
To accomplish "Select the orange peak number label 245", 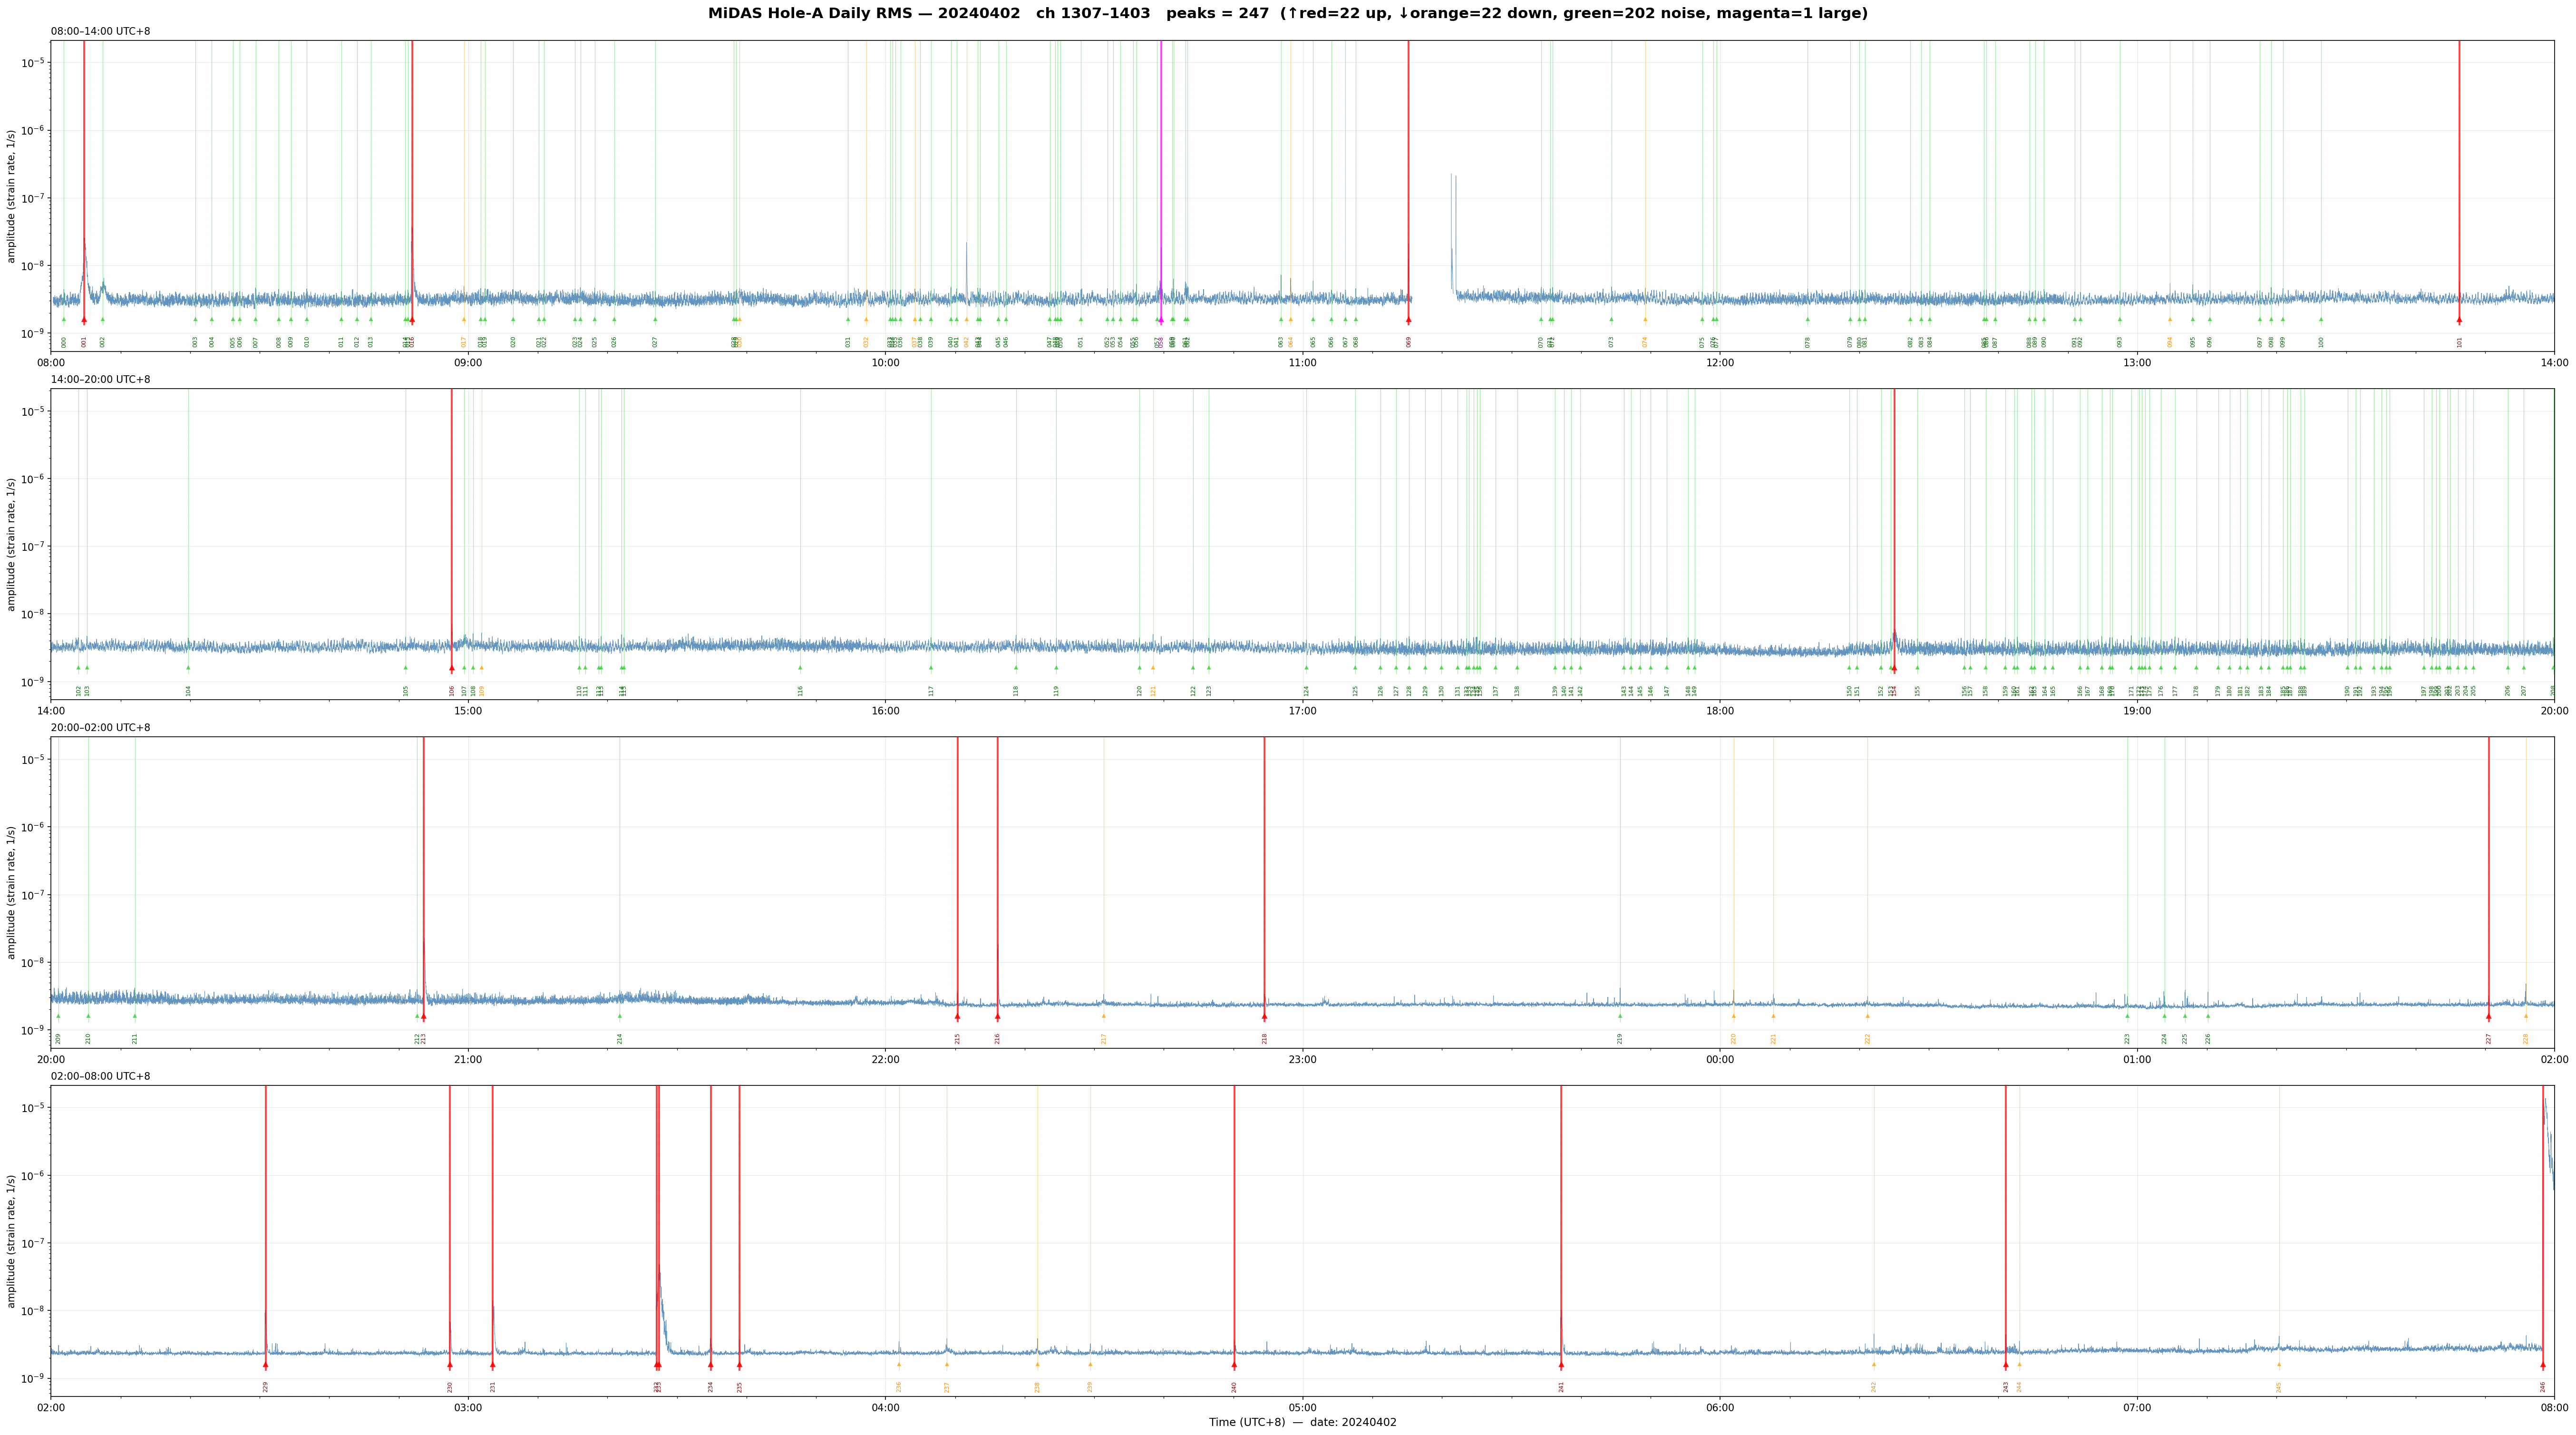I will (x=2279, y=1386).
